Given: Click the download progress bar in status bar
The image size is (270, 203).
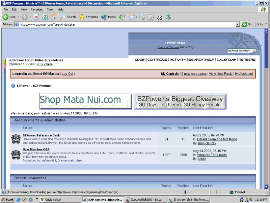Looking at the screenshot, I should [196, 192].
